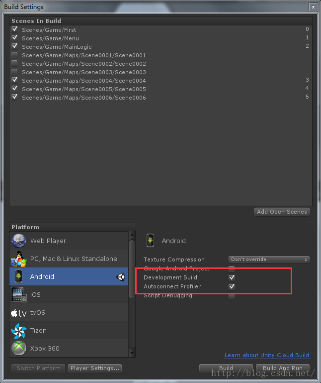Select the Scenes/Game/MainLogic scene row
The width and height of the screenshot is (321, 383).
point(160,47)
